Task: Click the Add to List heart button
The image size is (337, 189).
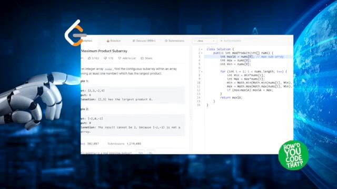Action: tap(127, 58)
